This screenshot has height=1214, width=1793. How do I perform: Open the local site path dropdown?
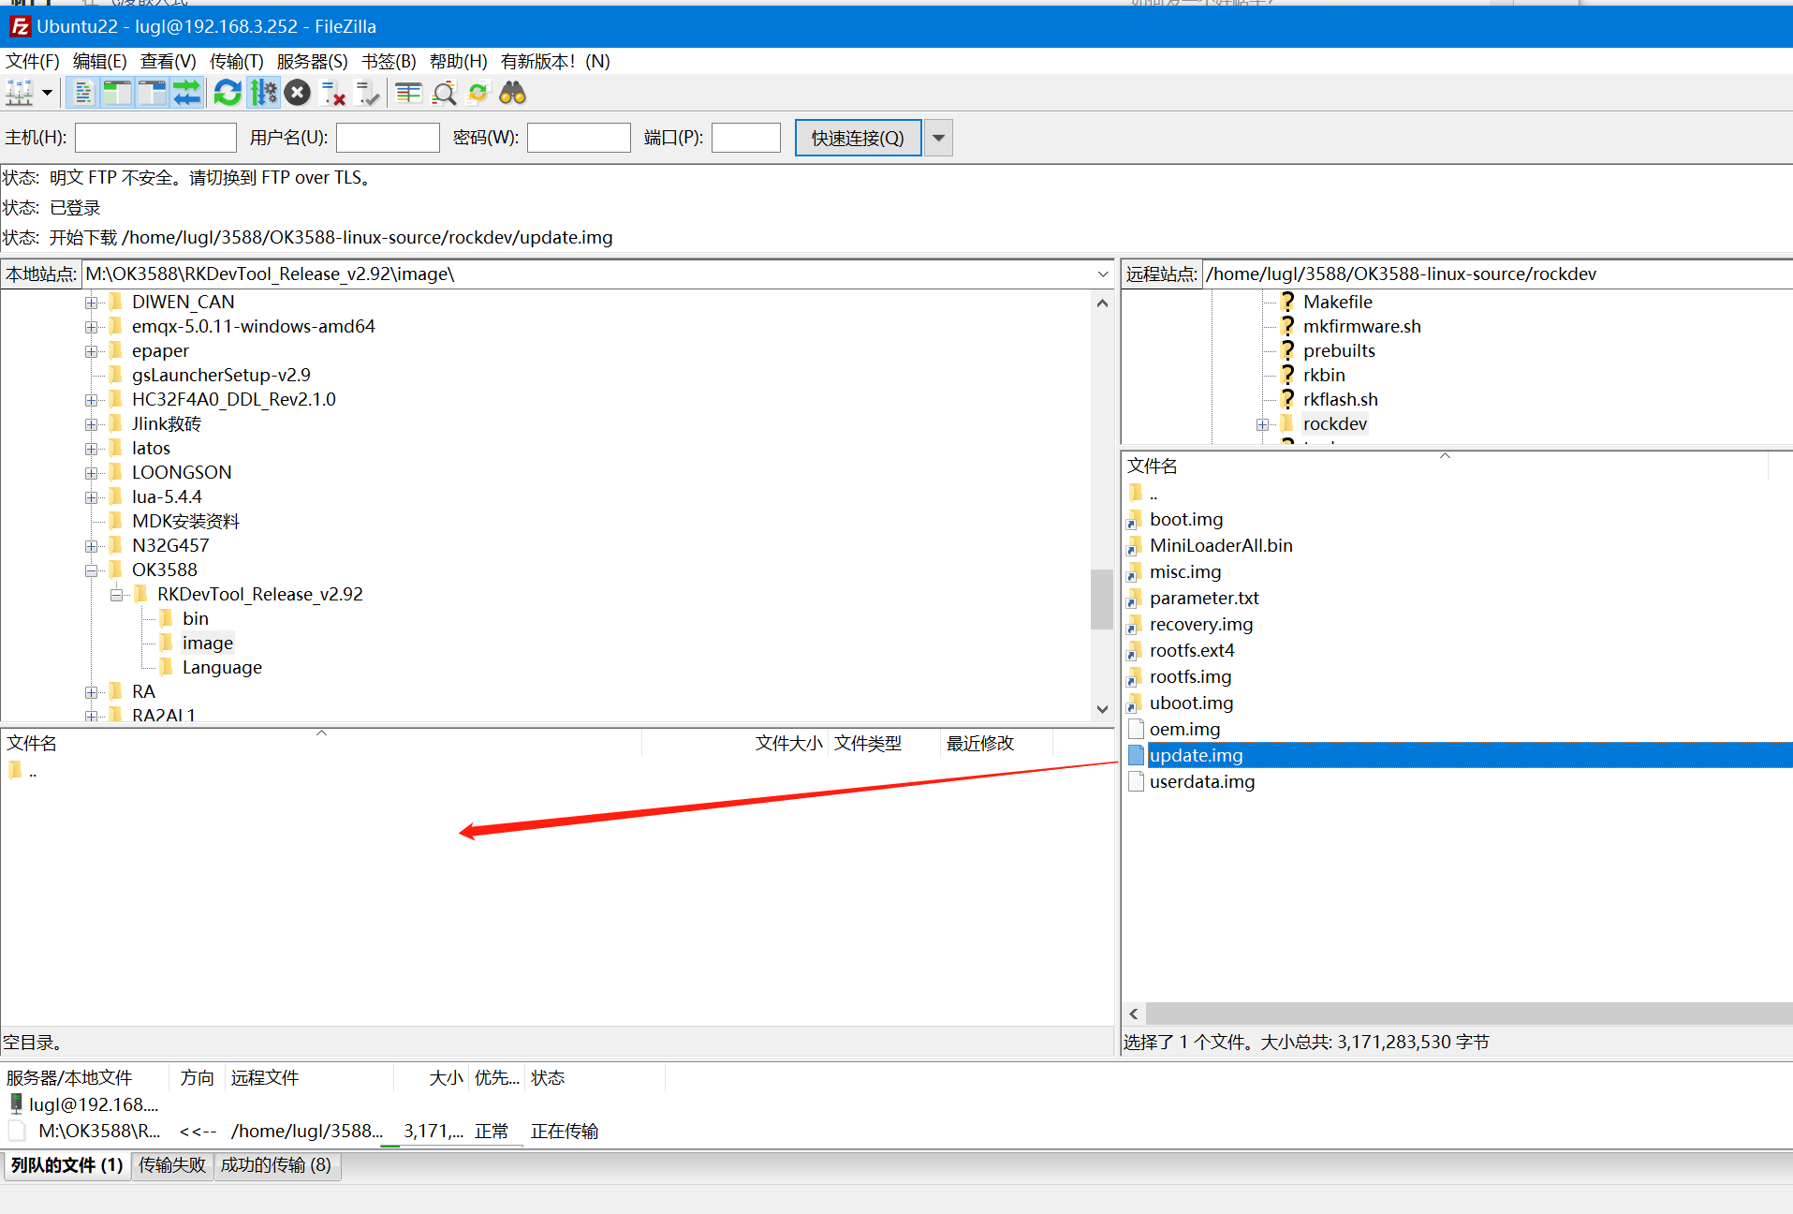[1102, 274]
